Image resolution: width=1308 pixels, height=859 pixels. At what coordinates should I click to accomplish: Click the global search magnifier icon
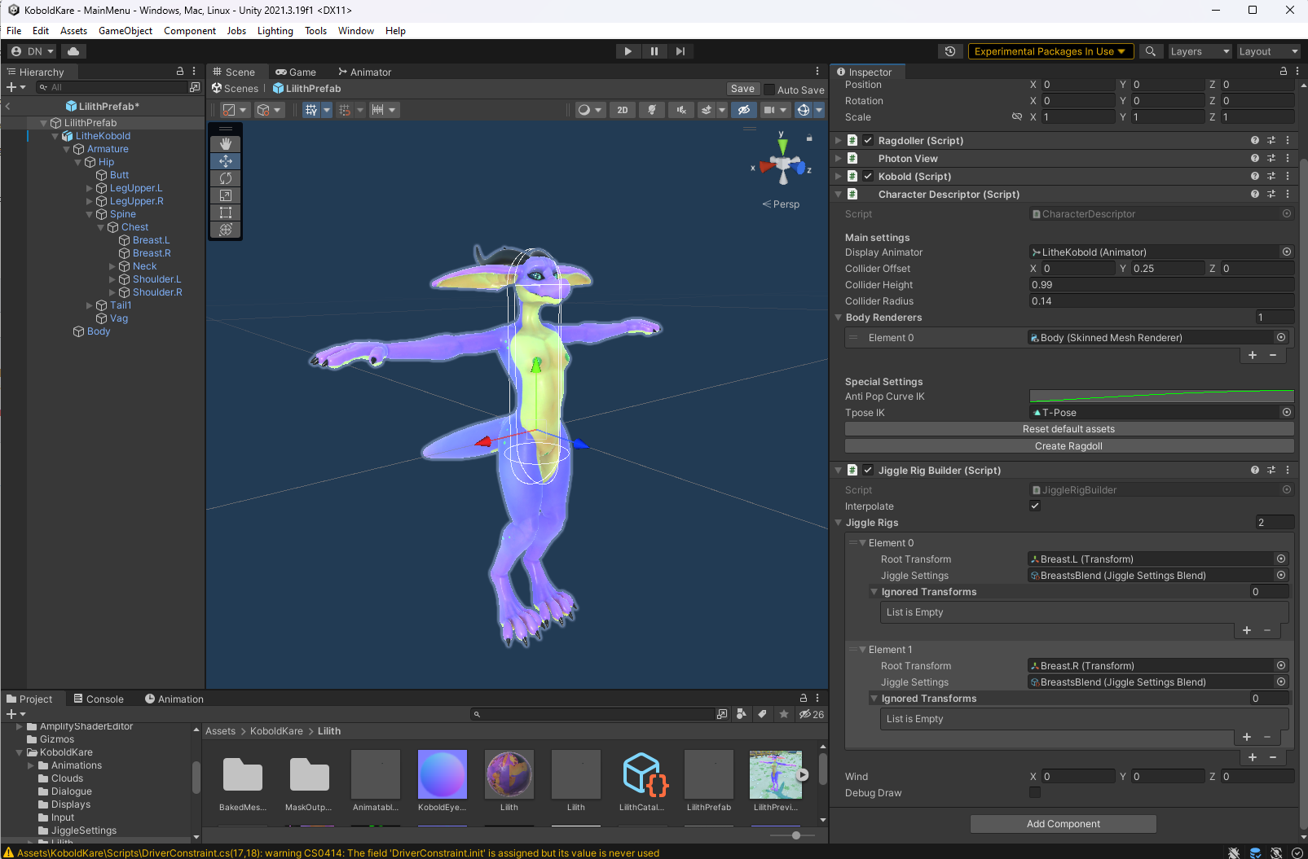tap(1151, 51)
